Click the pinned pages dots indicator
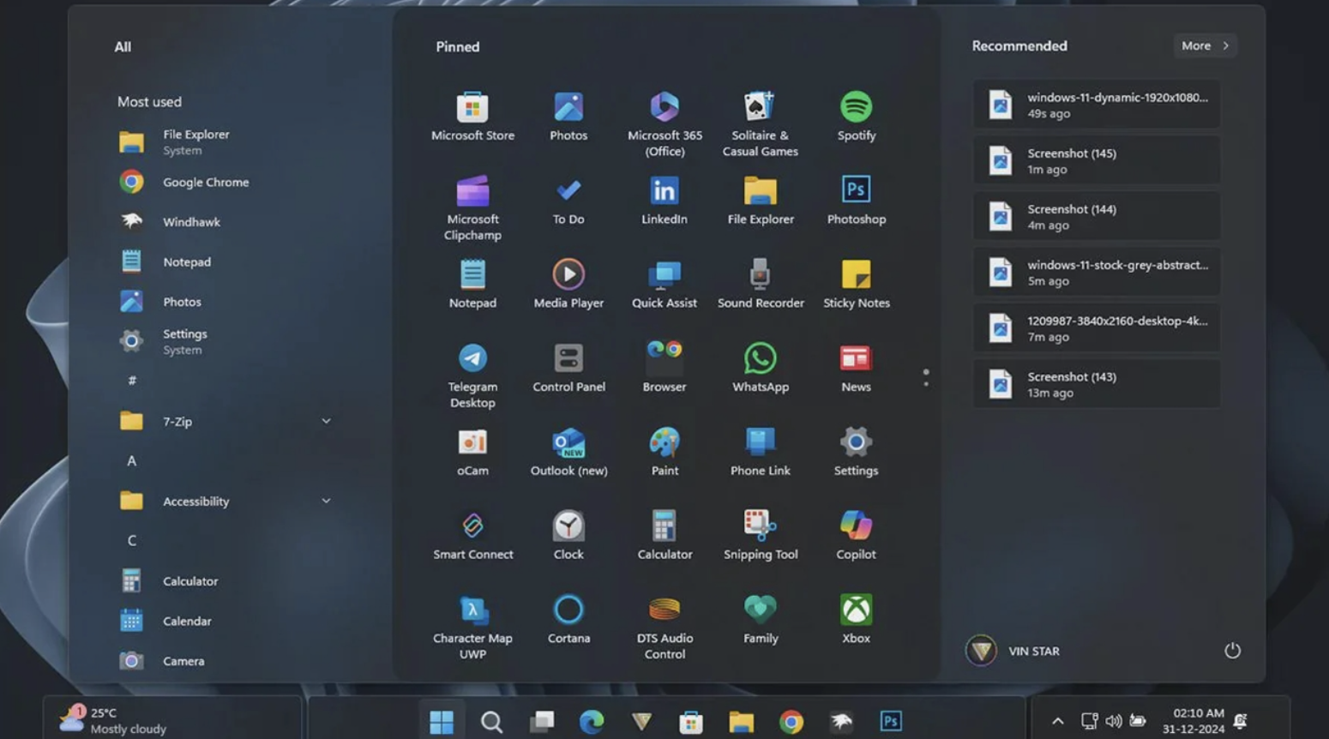 click(926, 377)
